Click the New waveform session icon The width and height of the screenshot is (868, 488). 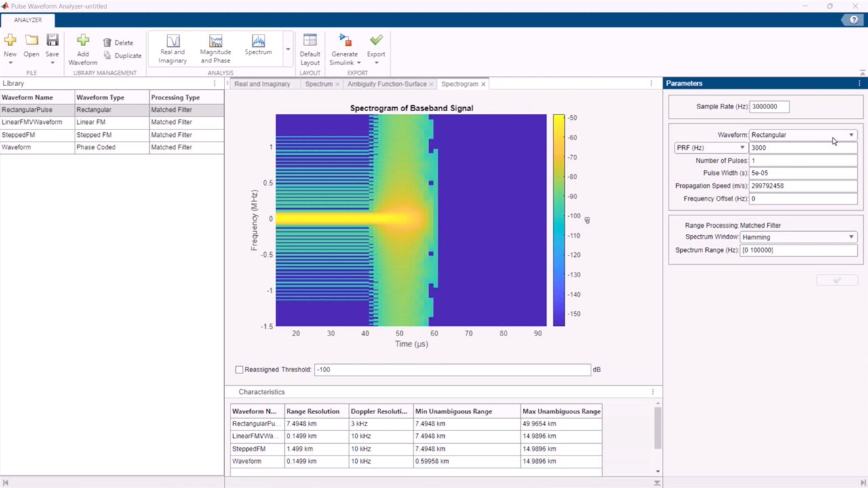[x=10, y=40]
